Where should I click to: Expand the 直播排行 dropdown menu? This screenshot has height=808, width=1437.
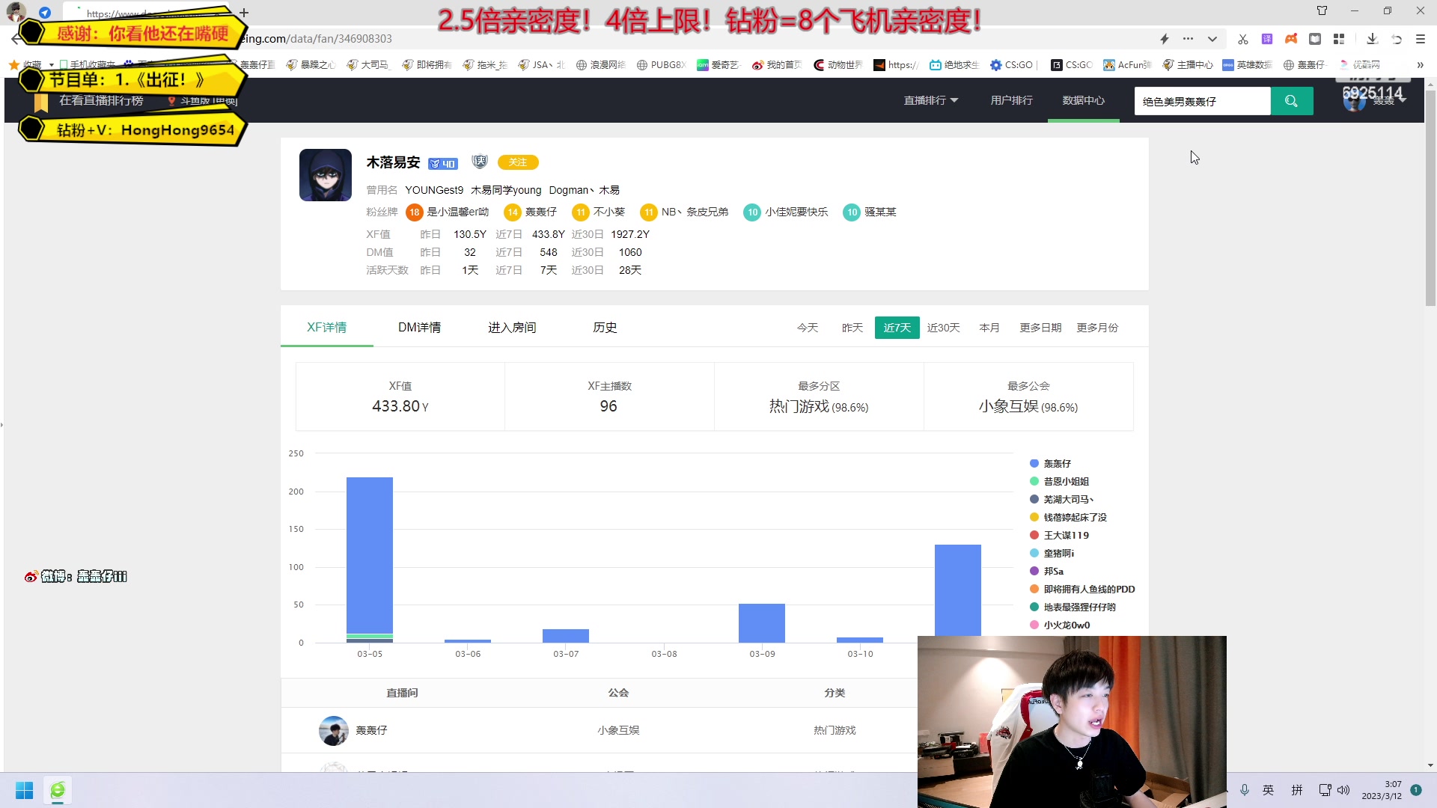coord(931,100)
